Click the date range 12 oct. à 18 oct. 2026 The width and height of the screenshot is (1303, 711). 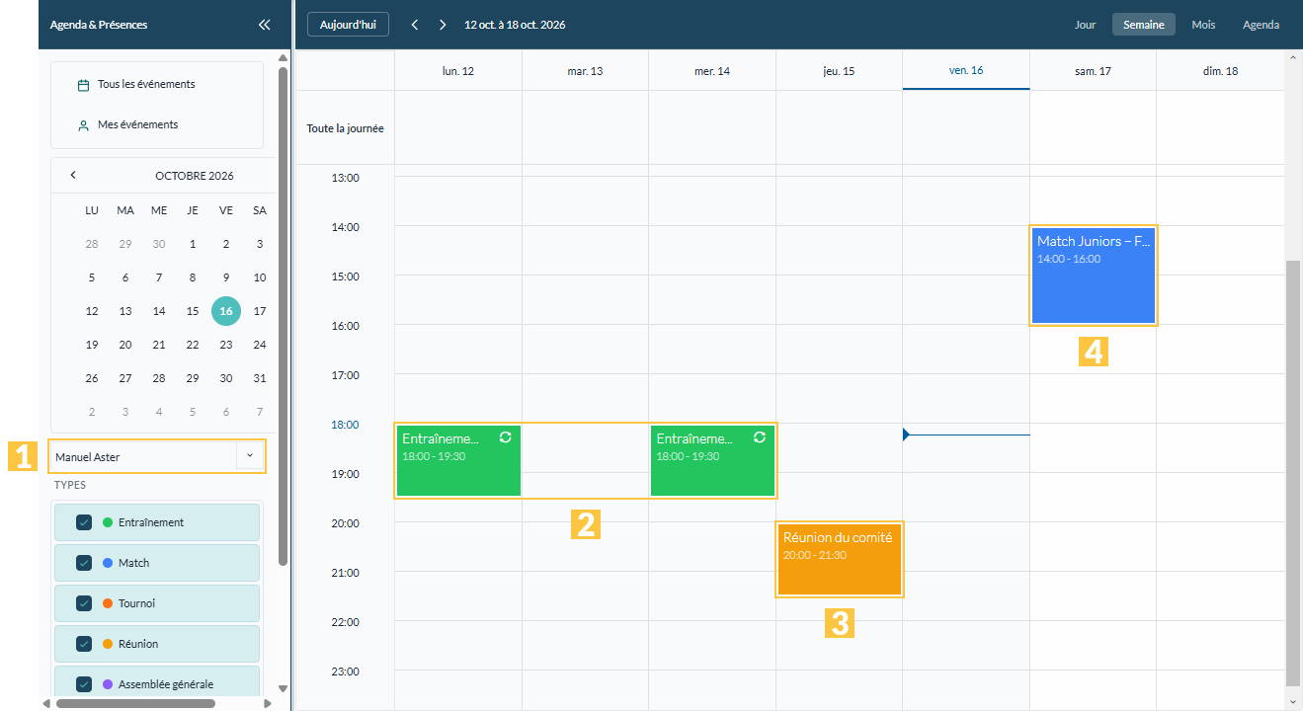point(515,25)
